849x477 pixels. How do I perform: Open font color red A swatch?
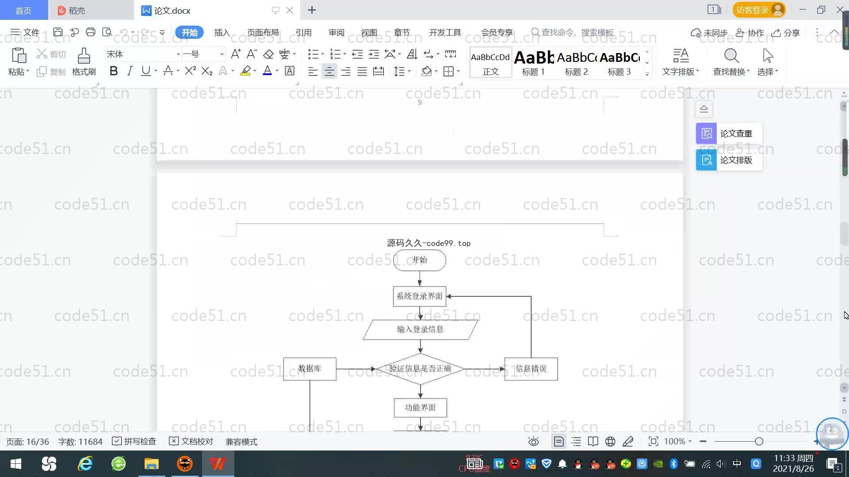[x=267, y=71]
